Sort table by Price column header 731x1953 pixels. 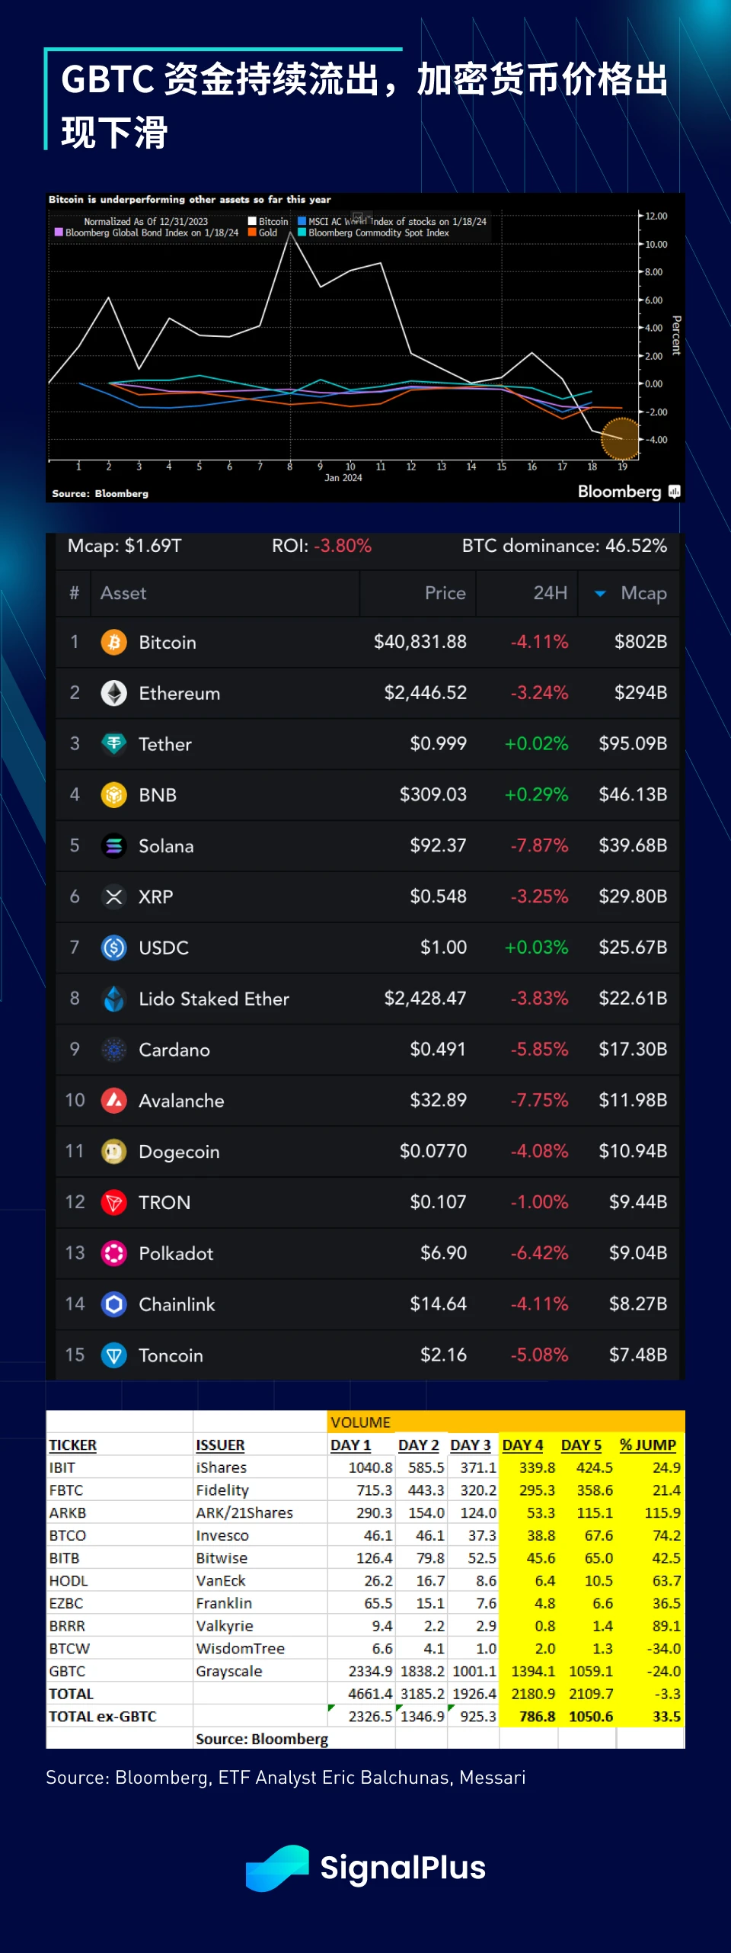(x=445, y=593)
